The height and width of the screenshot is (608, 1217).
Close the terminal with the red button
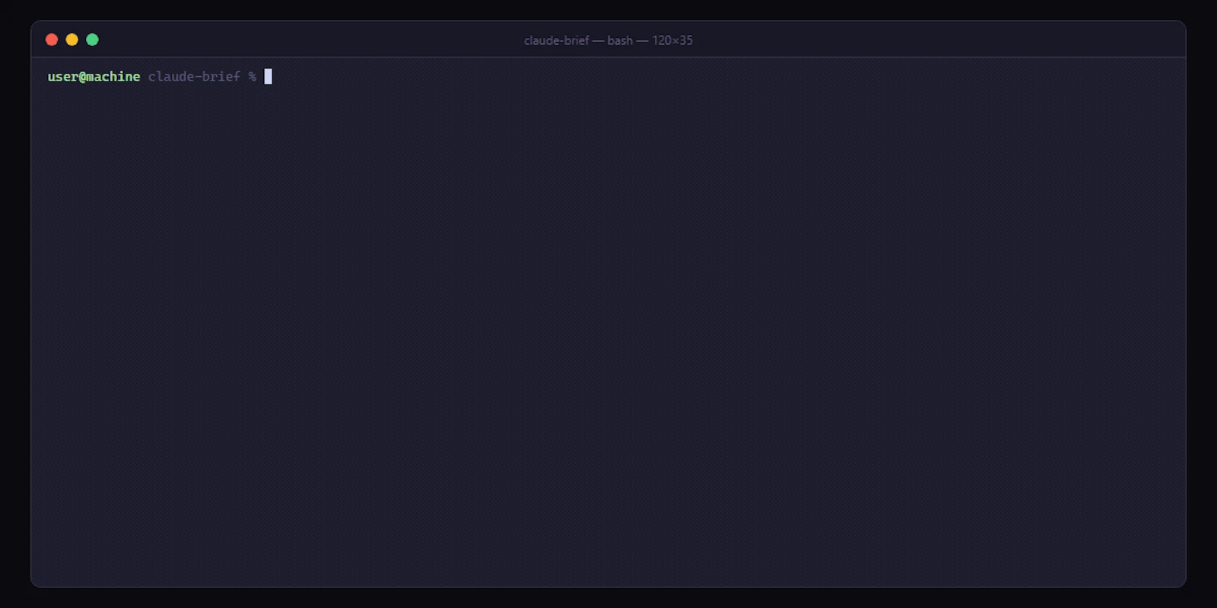(x=52, y=40)
